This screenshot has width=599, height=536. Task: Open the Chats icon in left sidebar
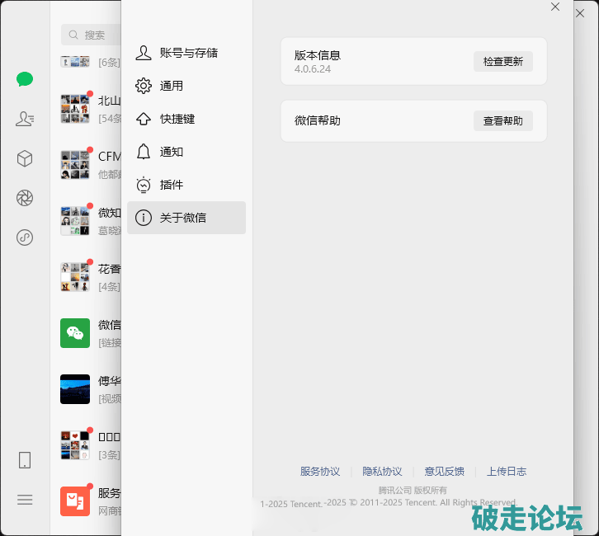pos(25,79)
